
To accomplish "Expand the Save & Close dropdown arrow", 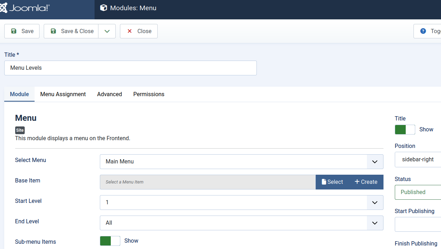I will click(x=107, y=31).
